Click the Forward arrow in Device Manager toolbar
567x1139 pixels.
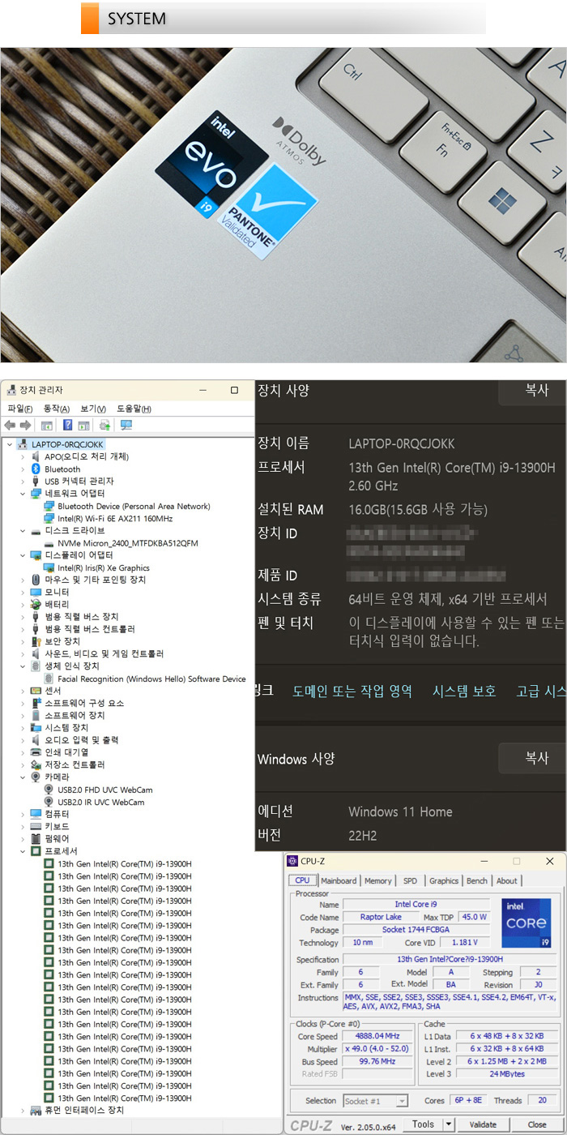coord(25,425)
